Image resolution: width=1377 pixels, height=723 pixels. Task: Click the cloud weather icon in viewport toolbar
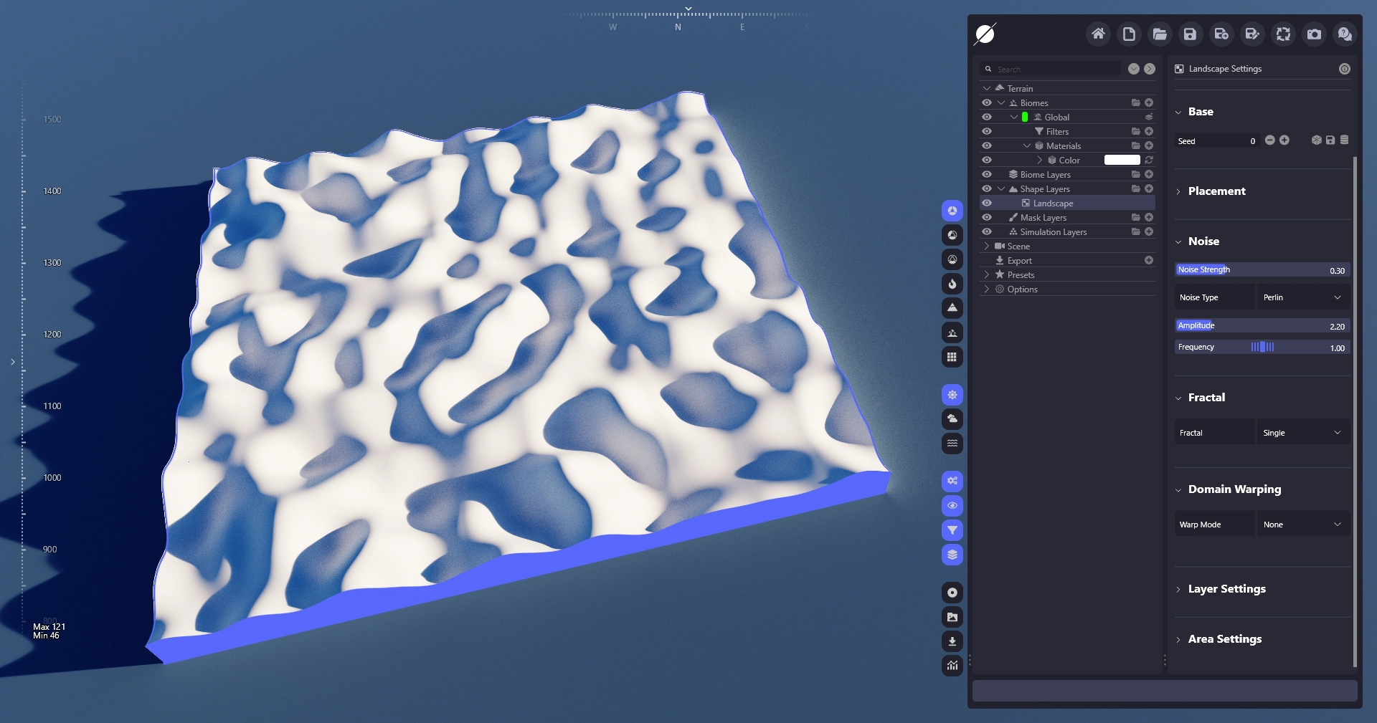click(x=952, y=419)
